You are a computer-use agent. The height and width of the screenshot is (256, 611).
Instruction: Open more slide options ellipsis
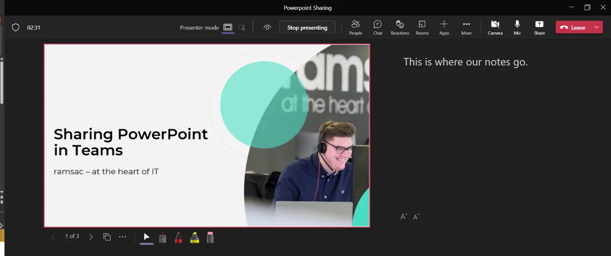point(123,237)
